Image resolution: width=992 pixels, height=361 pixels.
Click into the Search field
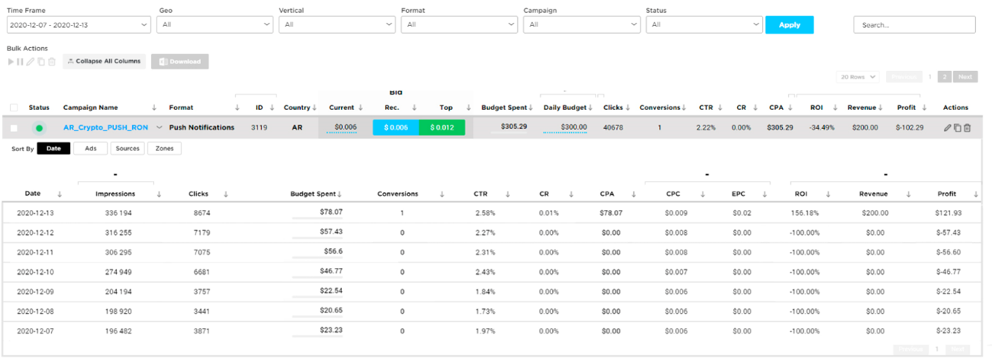coord(914,24)
